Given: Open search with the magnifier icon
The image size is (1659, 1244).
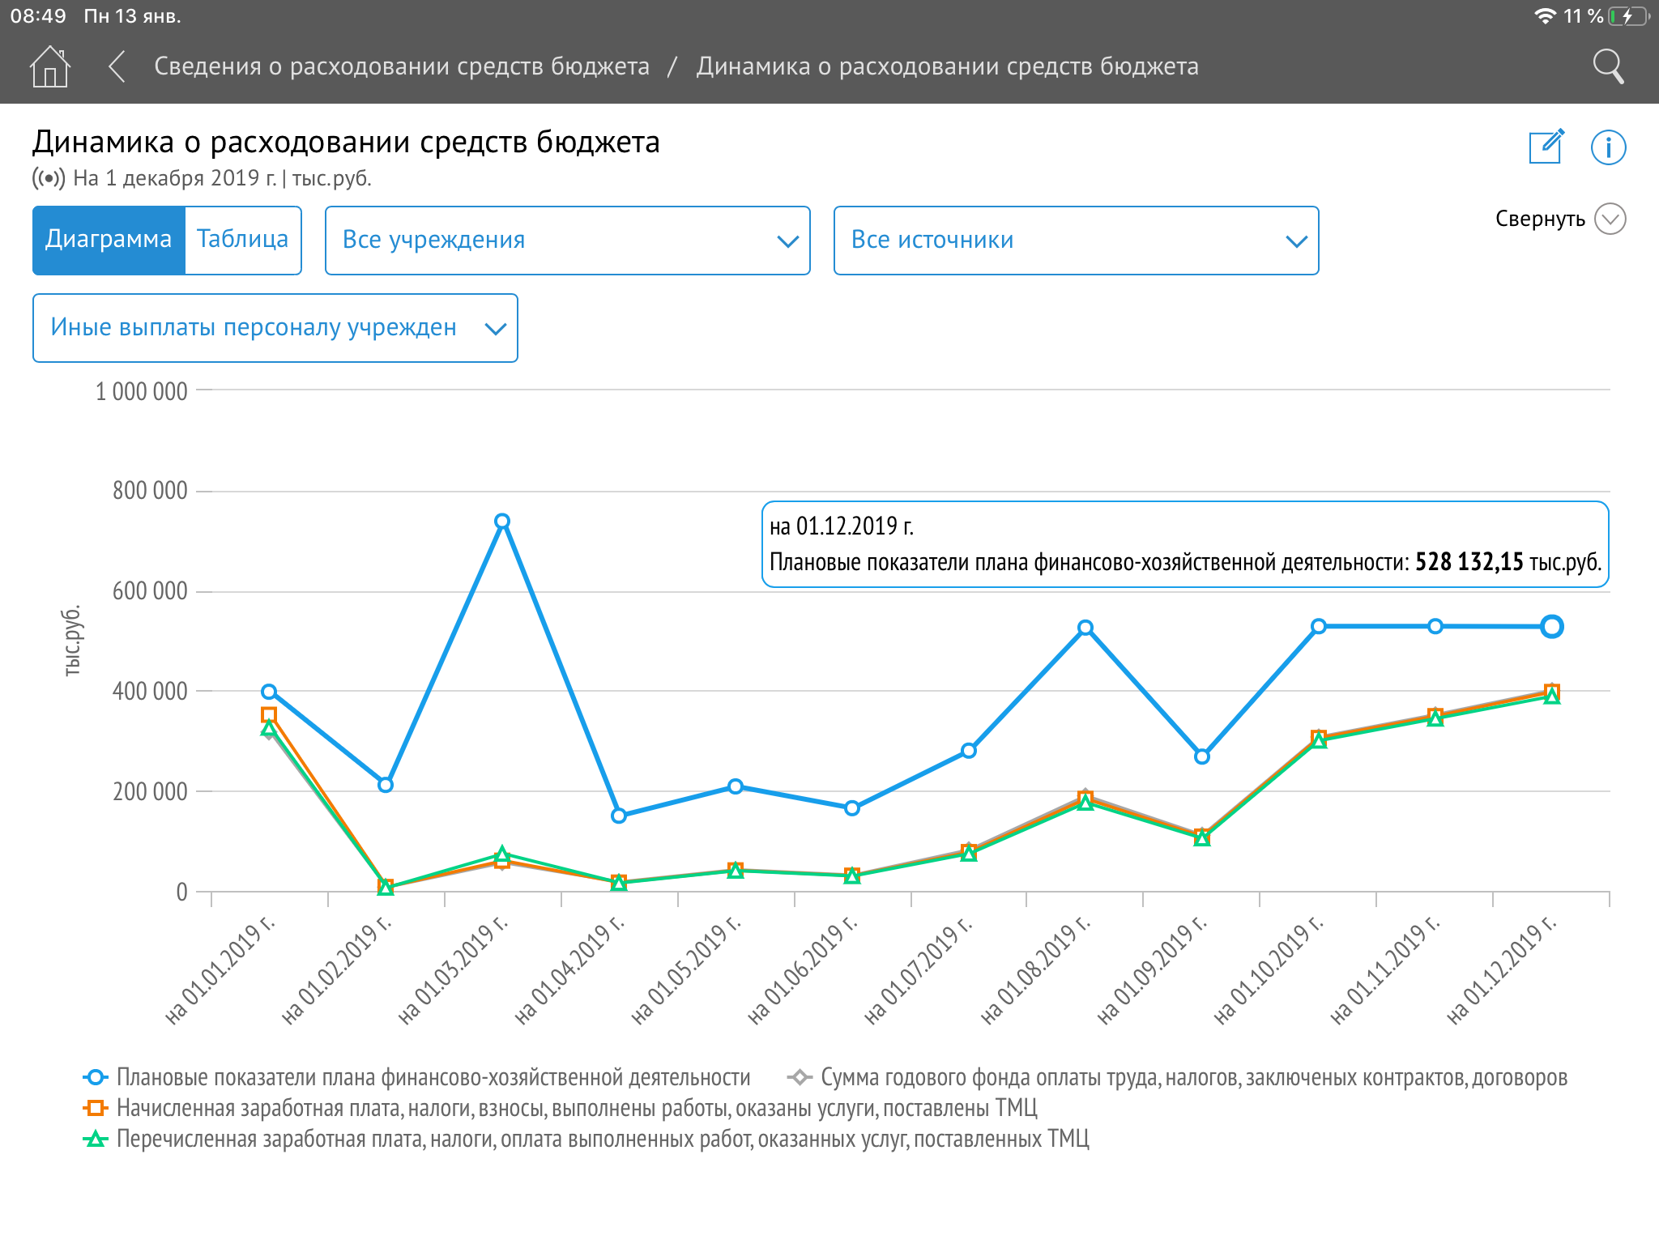Looking at the screenshot, I should click(1609, 66).
